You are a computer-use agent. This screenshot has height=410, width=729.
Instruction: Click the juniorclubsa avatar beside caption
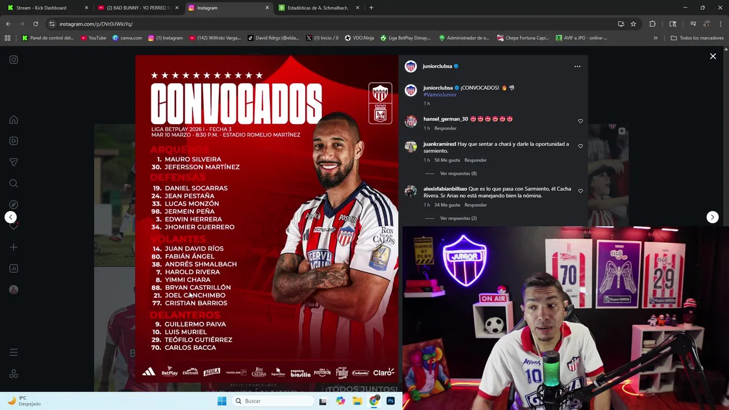pos(411,90)
